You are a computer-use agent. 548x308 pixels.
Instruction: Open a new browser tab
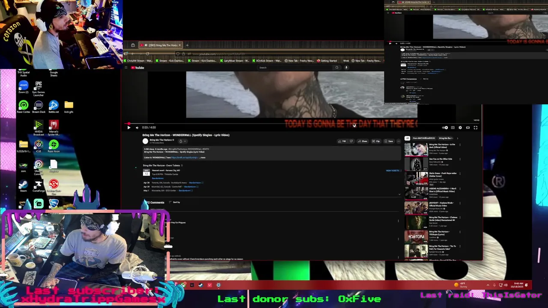pyautogui.click(x=187, y=45)
